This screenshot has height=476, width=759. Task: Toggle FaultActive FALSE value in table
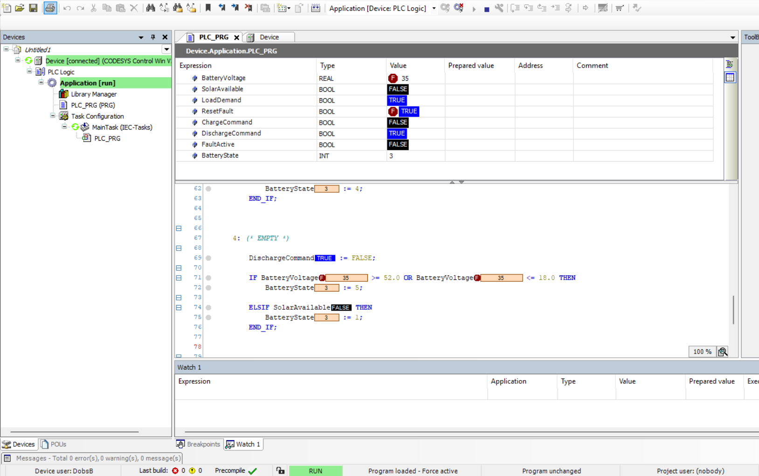click(x=398, y=144)
